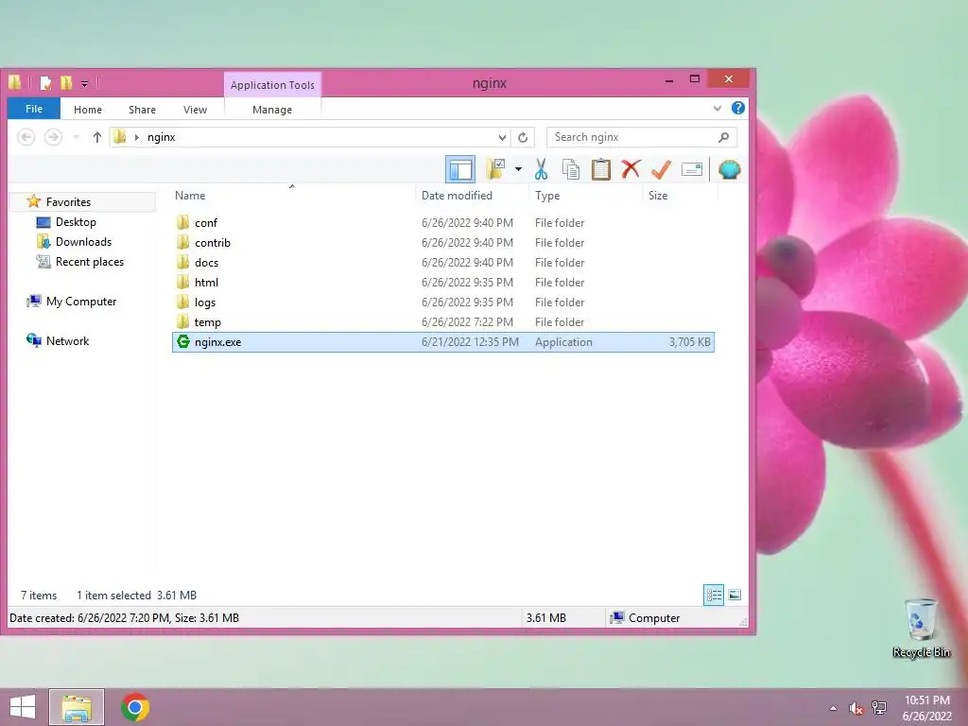Click the red X Delete icon
Screen dimensions: 968x726
pyautogui.click(x=631, y=169)
